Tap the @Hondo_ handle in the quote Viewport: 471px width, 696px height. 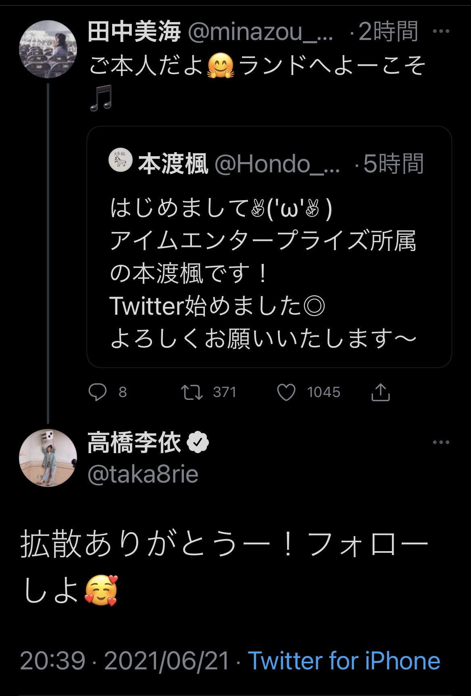(x=277, y=164)
